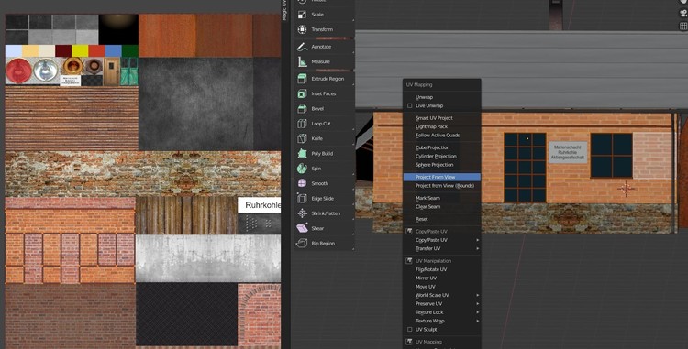
Task: Select the Loop Cut tool
Action: tap(324, 124)
